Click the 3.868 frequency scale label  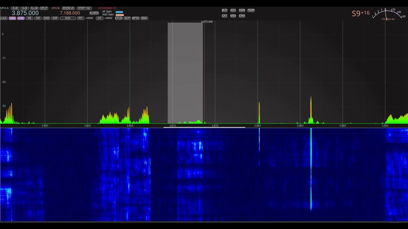[x=130, y=126]
